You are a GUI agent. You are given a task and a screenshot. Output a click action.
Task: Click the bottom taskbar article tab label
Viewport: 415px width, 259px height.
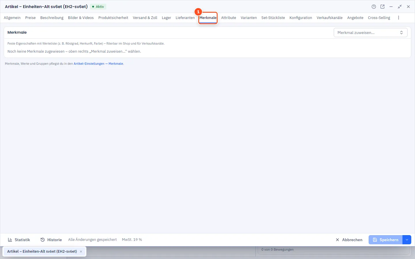(42, 252)
